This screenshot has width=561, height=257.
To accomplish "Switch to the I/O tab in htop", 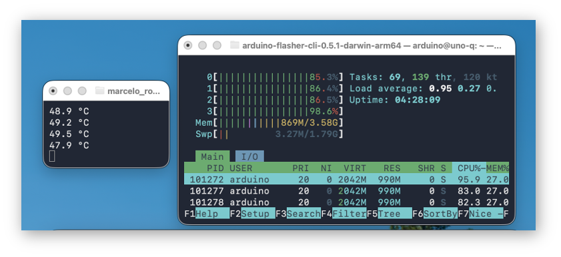I will [x=249, y=156].
